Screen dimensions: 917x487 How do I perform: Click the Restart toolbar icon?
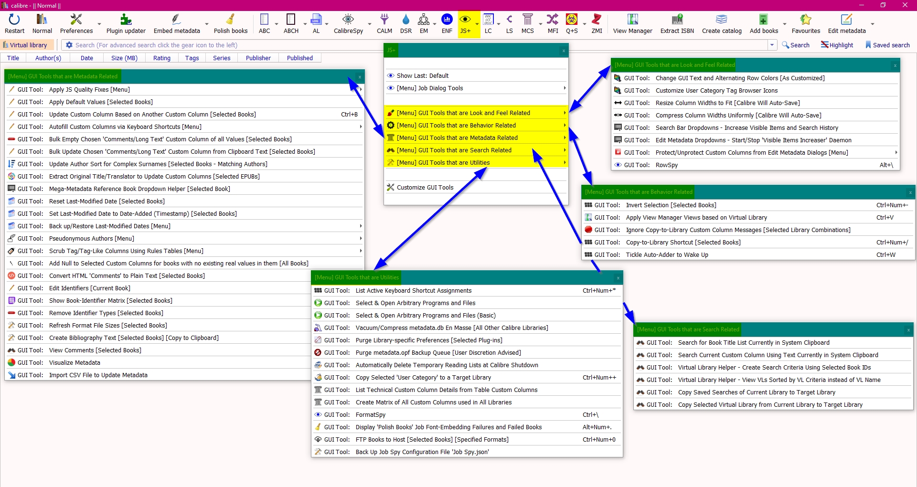(14, 24)
